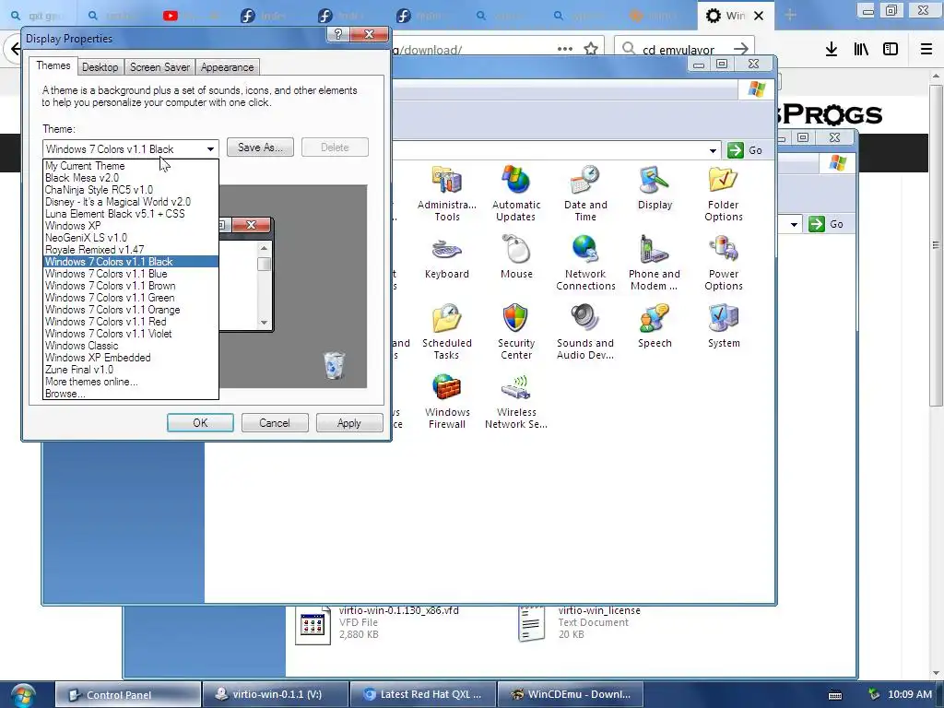Choose Disney - It's a Magical World theme

pyautogui.click(x=131, y=202)
